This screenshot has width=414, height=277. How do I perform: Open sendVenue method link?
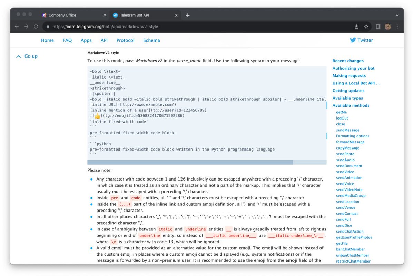pyautogui.click(x=346, y=208)
